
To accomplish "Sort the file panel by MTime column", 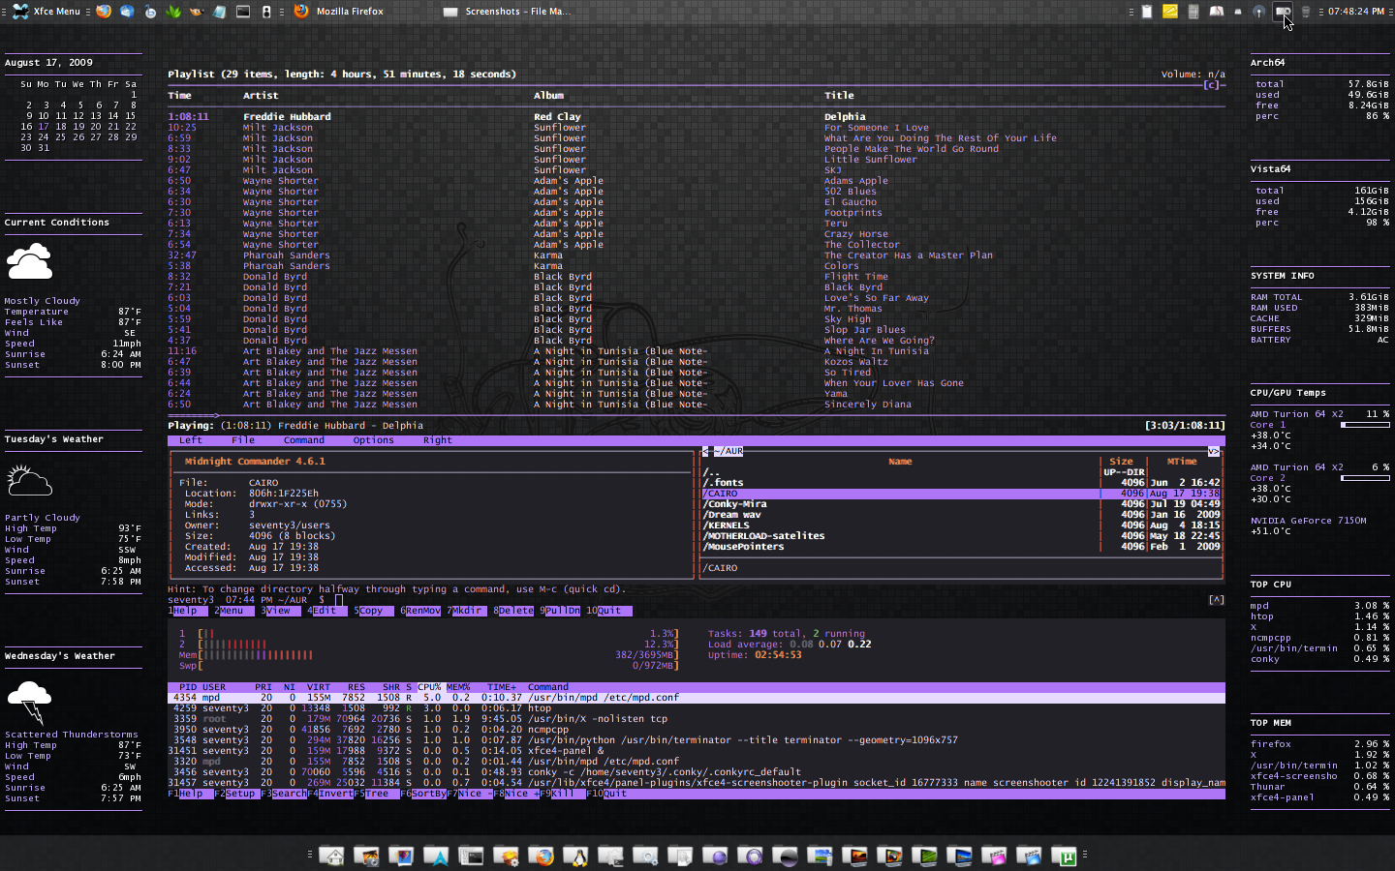I will [x=1181, y=462].
